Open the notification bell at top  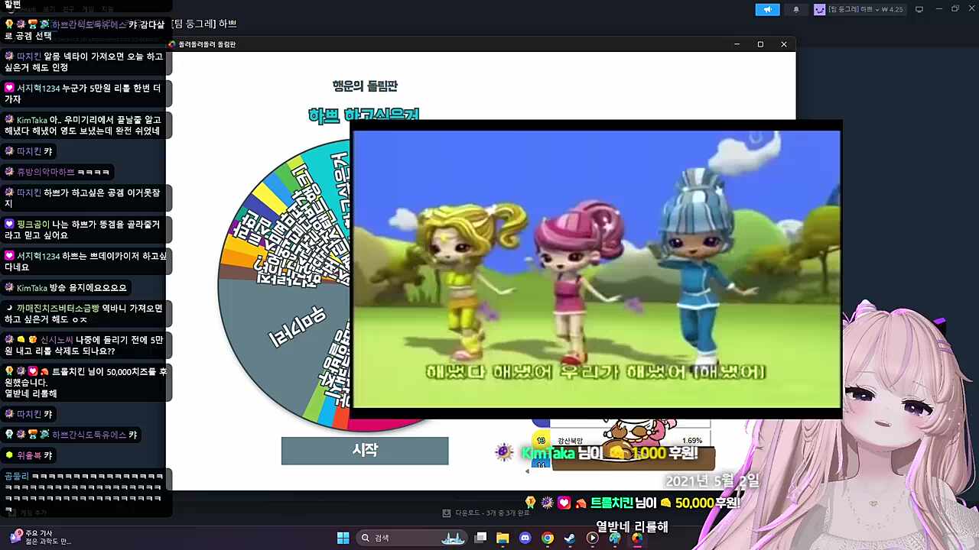(x=796, y=9)
